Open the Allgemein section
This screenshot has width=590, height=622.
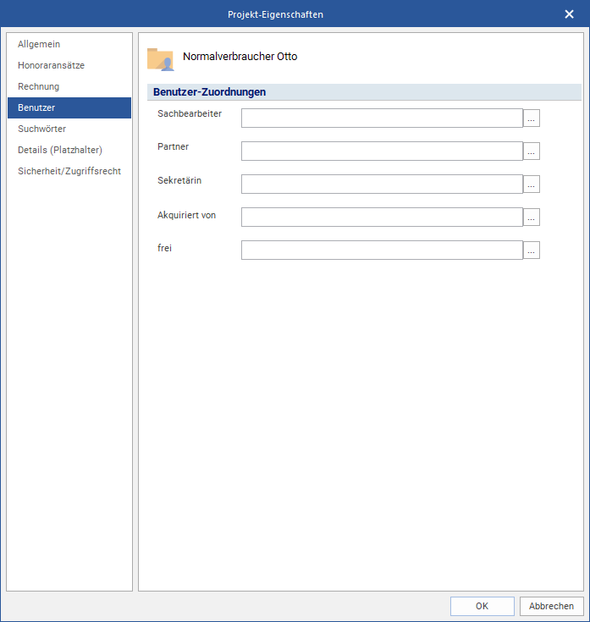(69, 44)
